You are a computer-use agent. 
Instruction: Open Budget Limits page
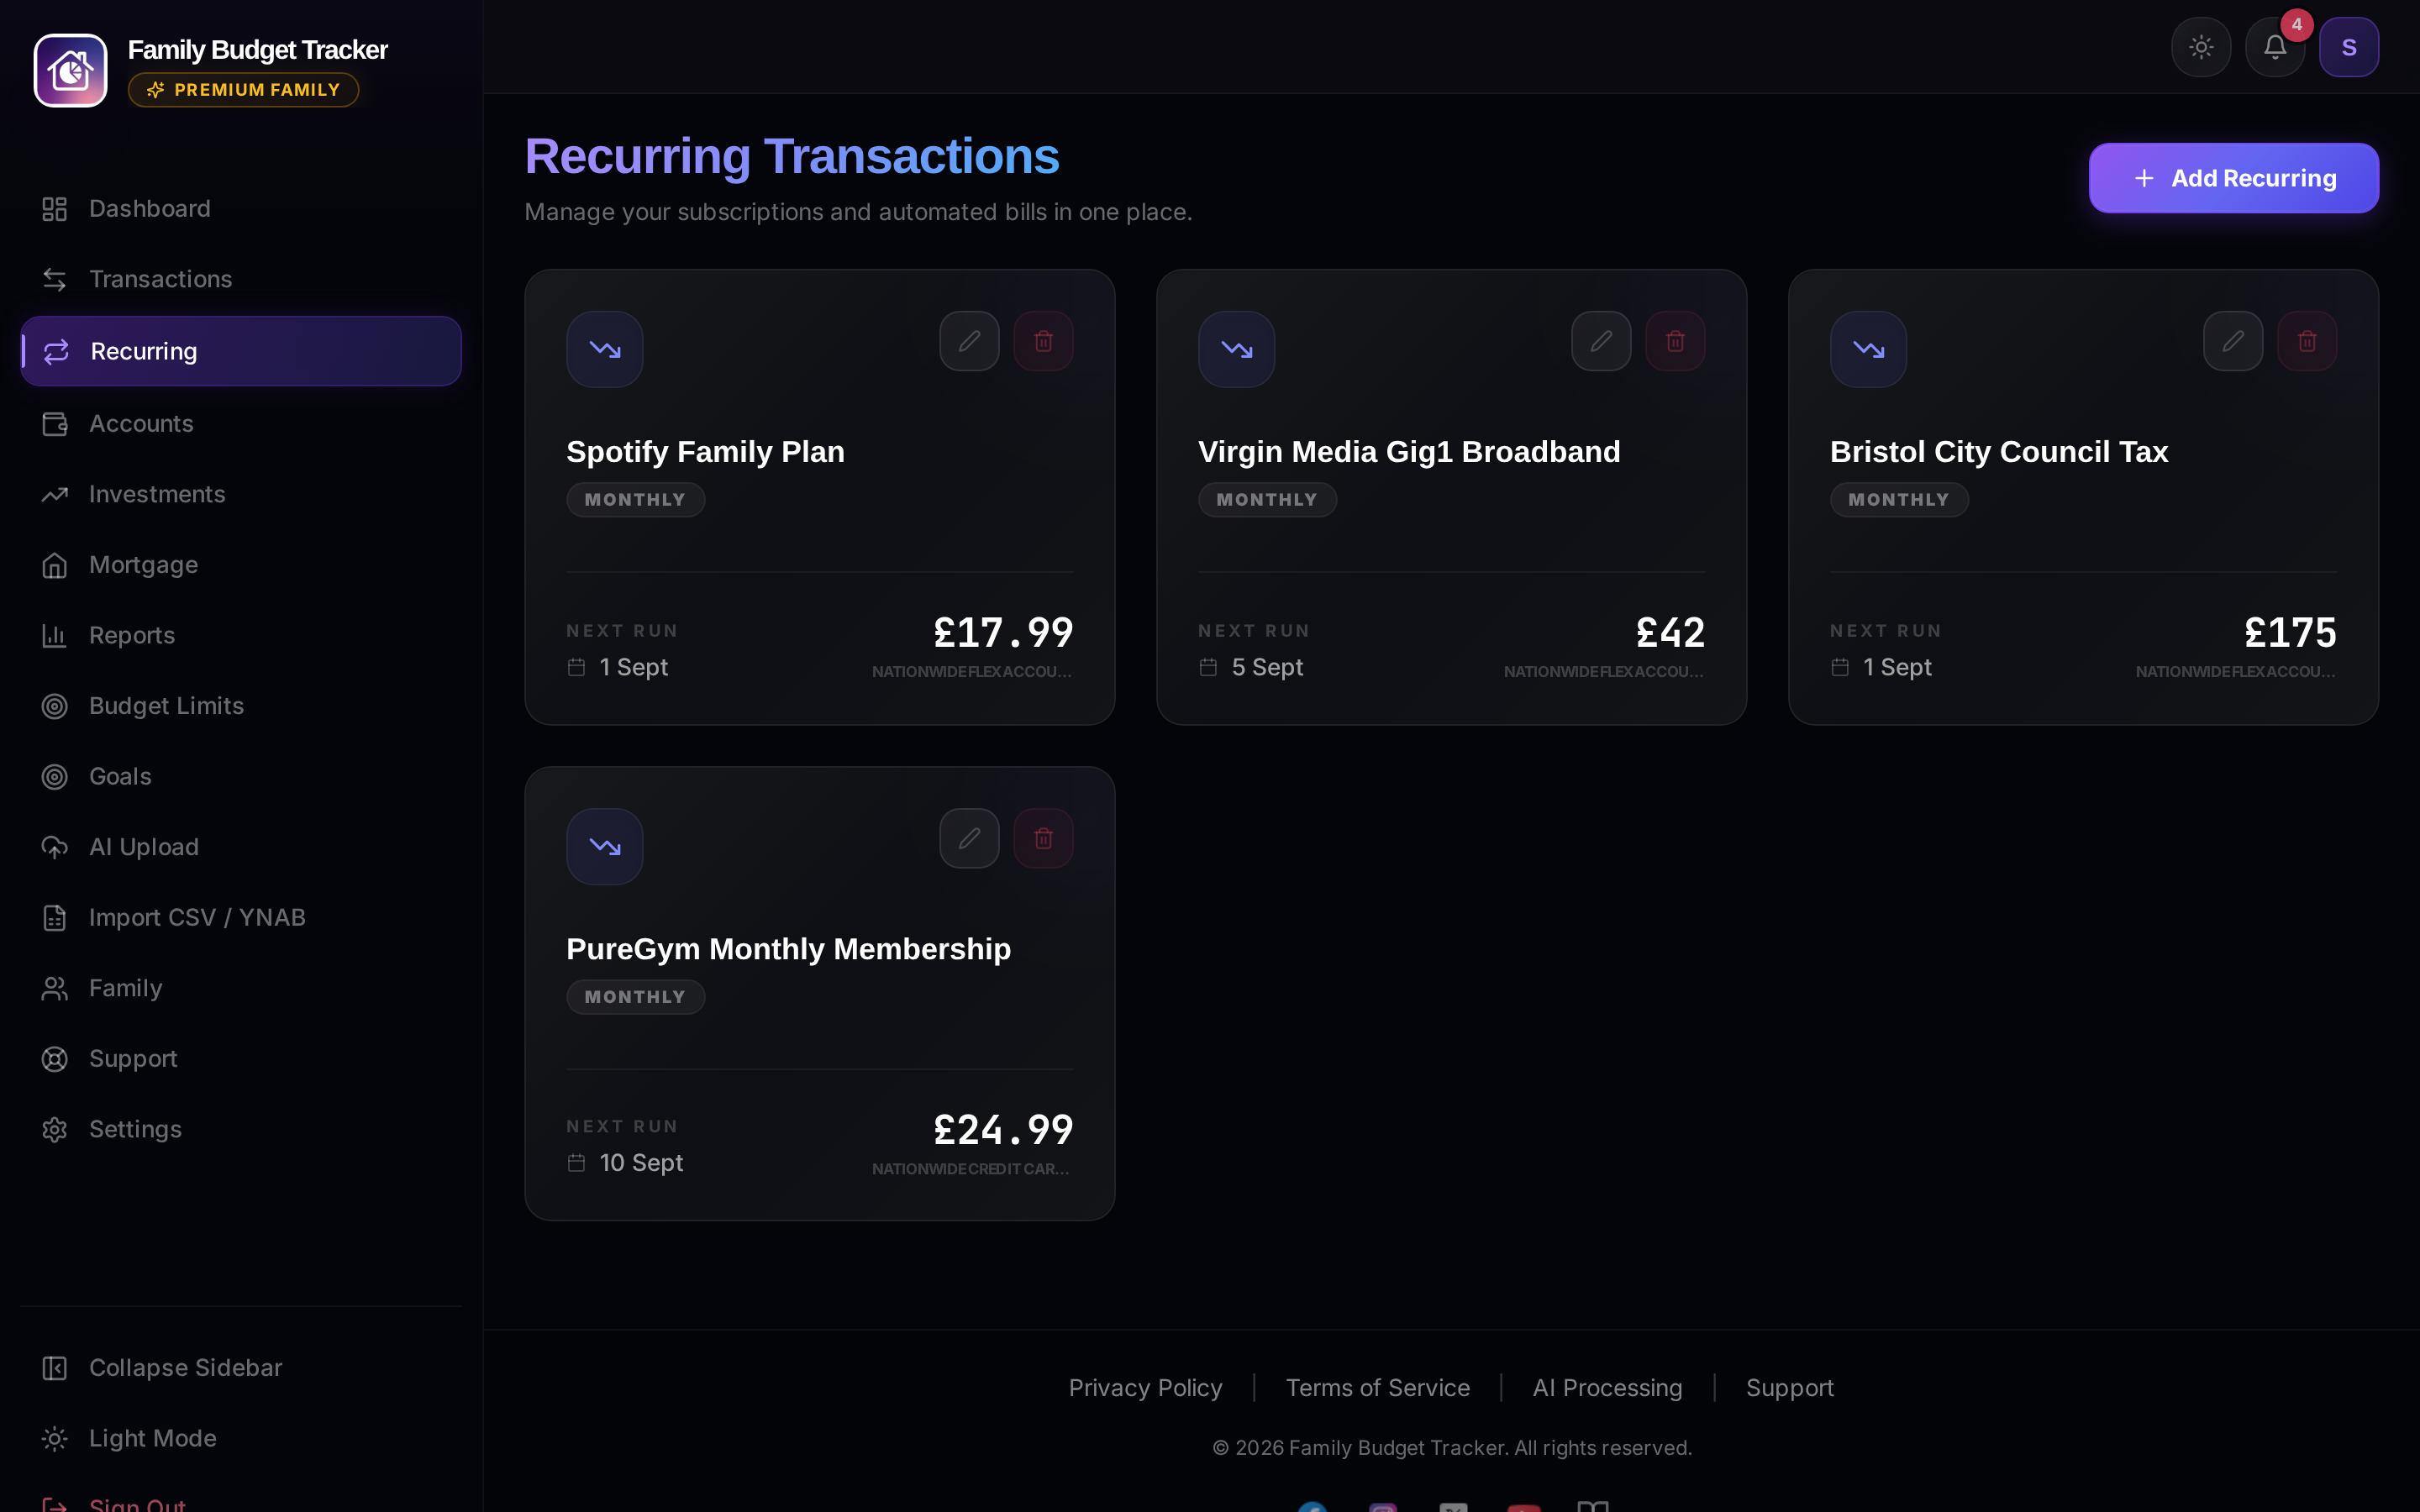click(x=241, y=706)
